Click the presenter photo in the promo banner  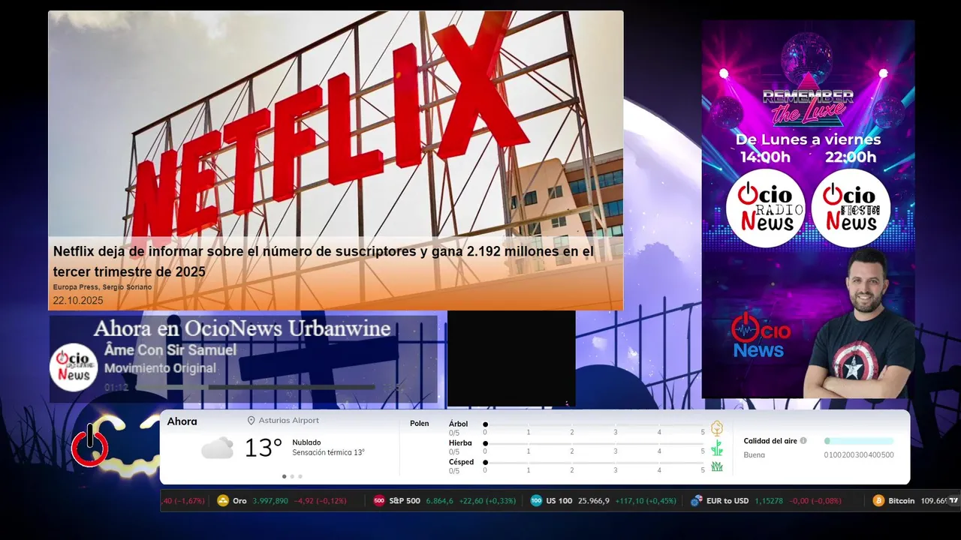click(x=859, y=323)
